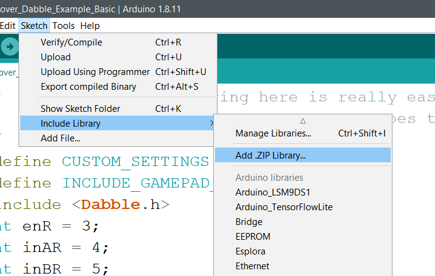Image resolution: width=435 pixels, height=276 pixels.
Task: Include the Esplora library
Action: coord(303,251)
